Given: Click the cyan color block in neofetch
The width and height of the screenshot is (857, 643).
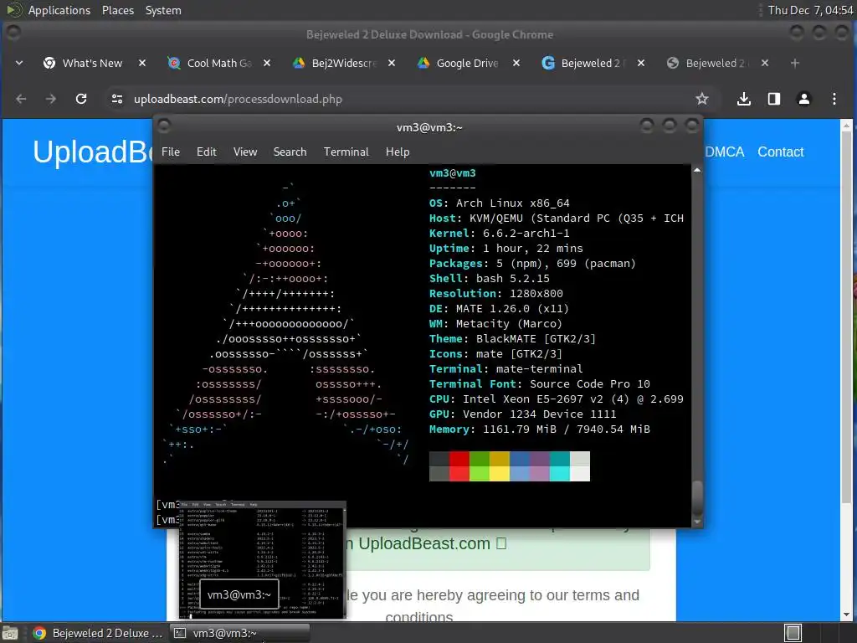Looking at the screenshot, I should coord(560,466).
